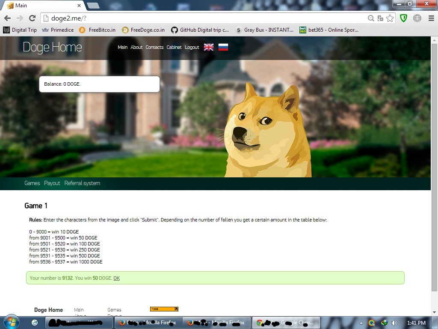Open the bet365 bookmark
The height and width of the screenshot is (329, 438).
[x=329, y=30]
